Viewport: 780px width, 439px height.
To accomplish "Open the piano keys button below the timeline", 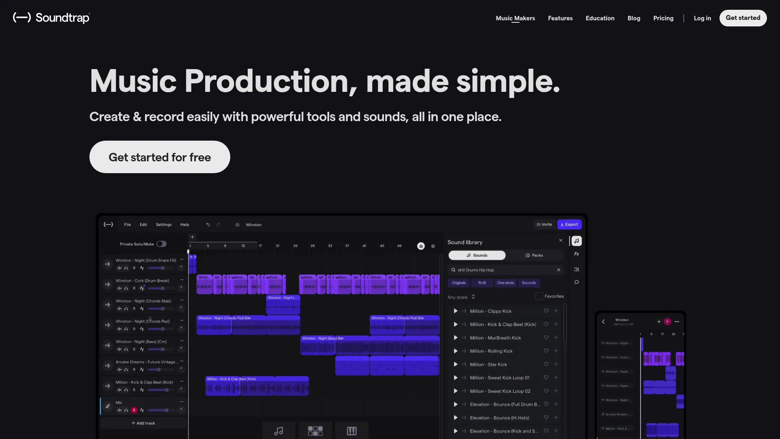I will click(352, 431).
